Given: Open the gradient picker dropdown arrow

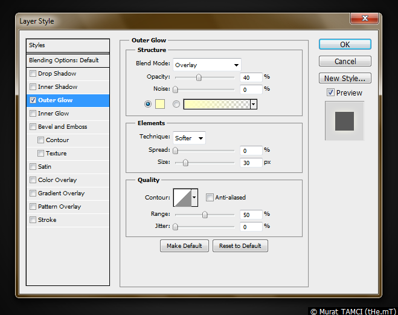Looking at the screenshot, I should point(254,104).
